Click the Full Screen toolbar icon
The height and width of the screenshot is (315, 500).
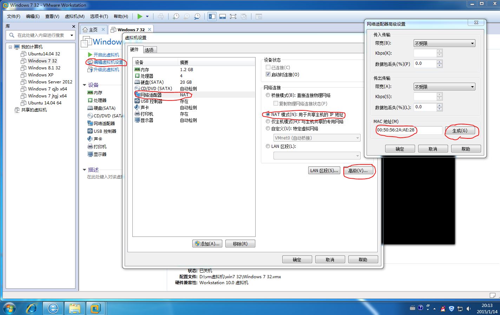click(233, 16)
